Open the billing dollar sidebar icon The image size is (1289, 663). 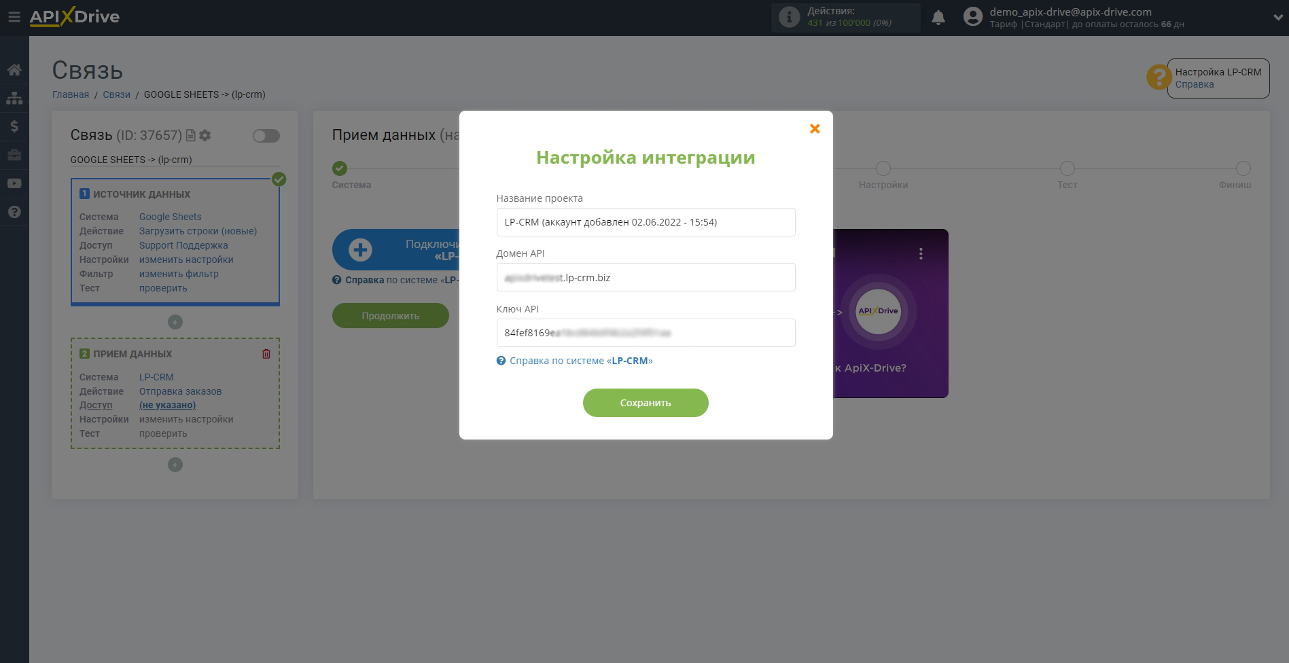click(x=14, y=126)
